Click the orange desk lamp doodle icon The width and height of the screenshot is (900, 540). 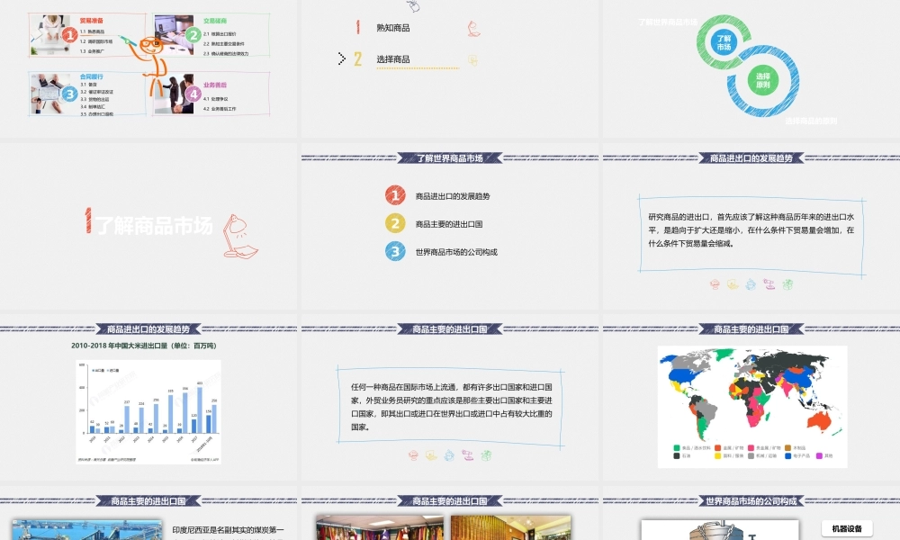coord(236,236)
